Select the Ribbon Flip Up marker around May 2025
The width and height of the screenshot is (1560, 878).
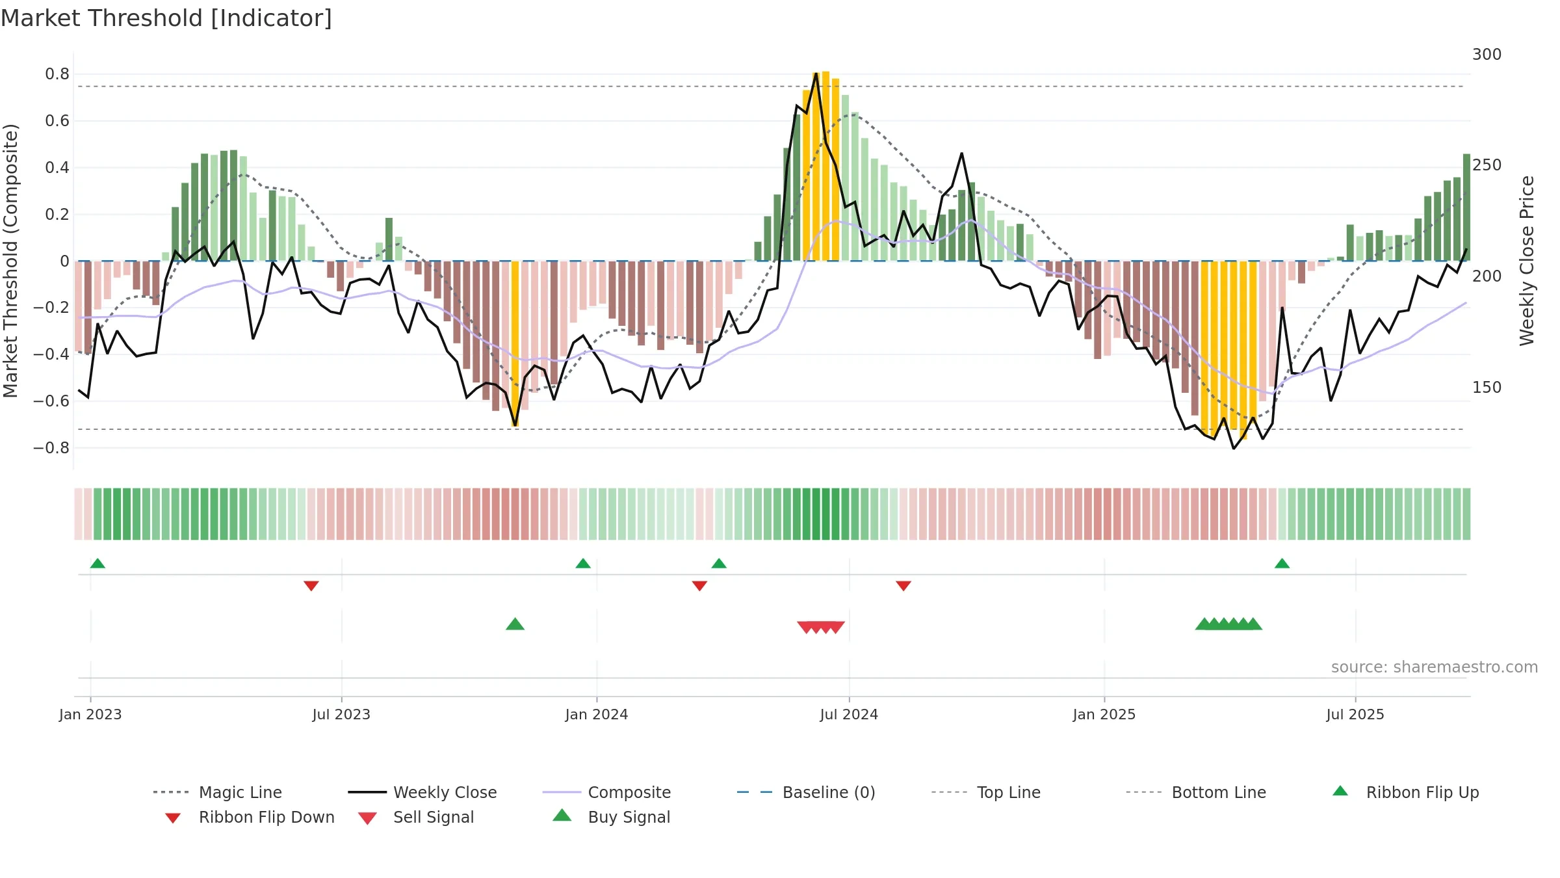[1282, 563]
